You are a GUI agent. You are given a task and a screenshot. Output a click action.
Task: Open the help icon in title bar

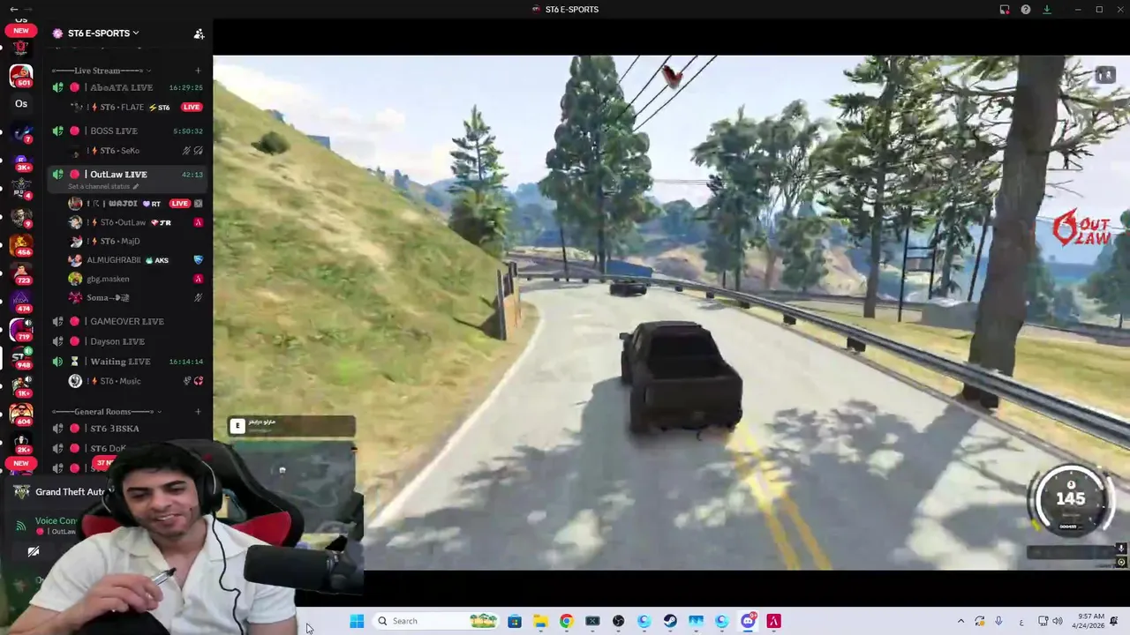[x=1026, y=10]
